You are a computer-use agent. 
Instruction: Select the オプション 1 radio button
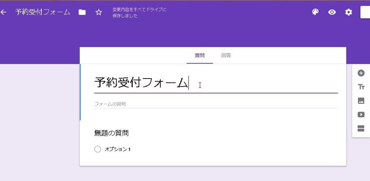[98, 149]
